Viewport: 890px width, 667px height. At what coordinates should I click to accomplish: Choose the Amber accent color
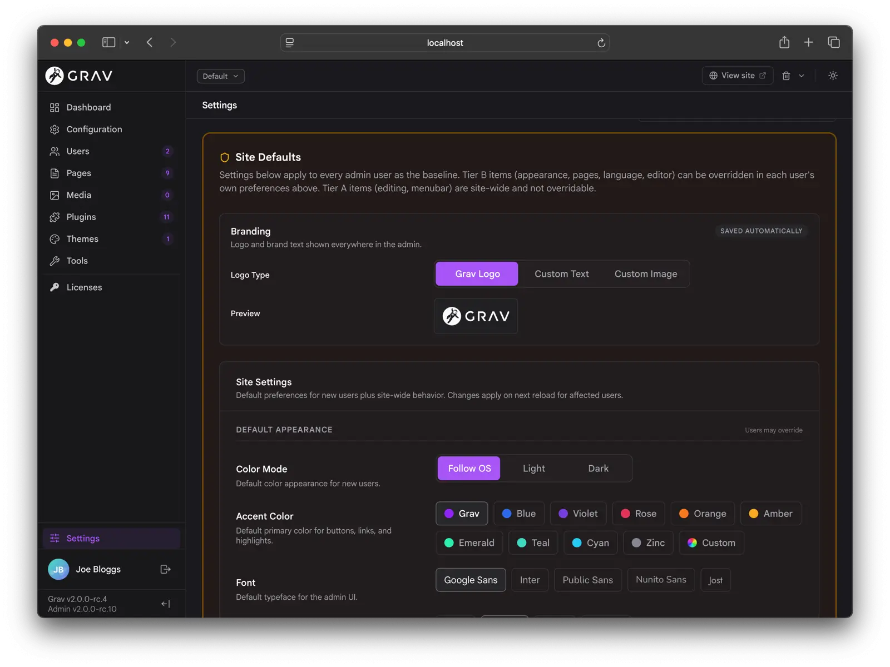tap(770, 514)
